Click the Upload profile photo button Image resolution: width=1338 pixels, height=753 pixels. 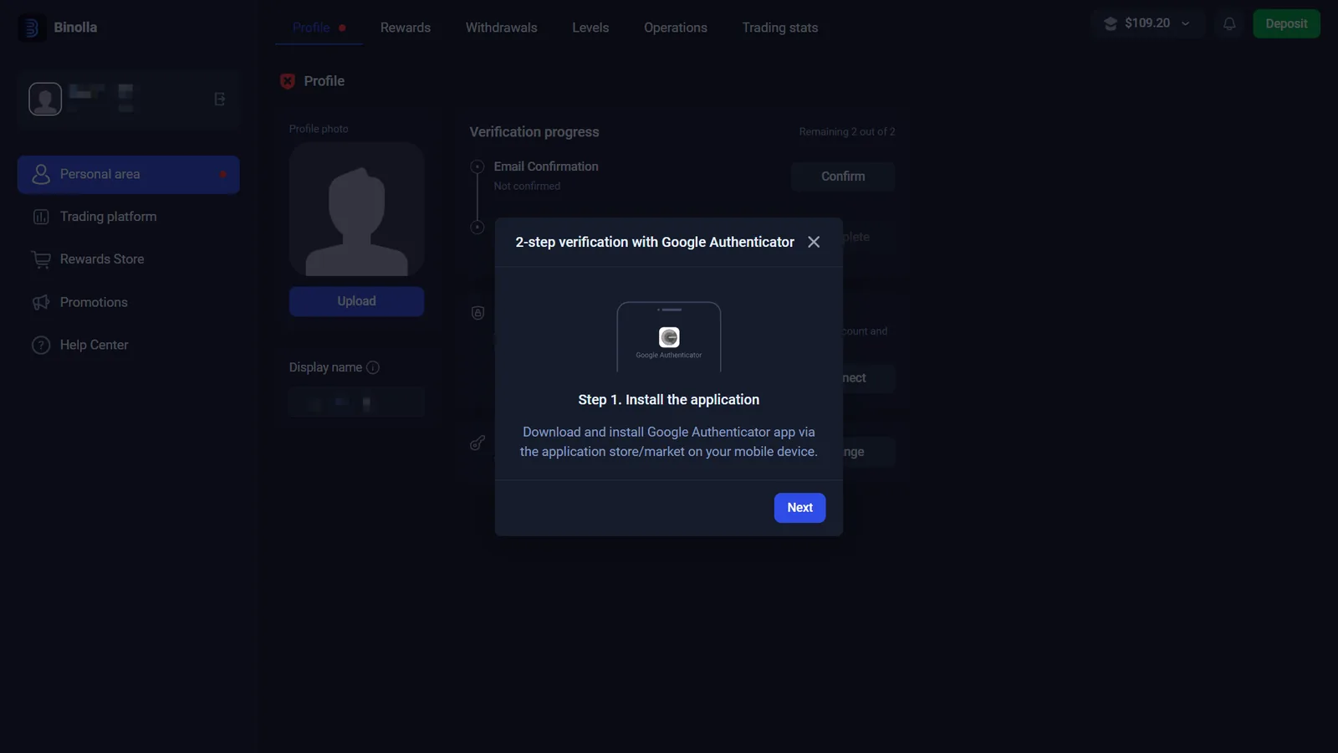tap(356, 301)
